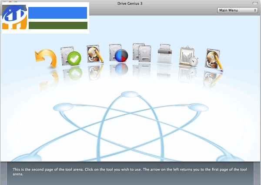
Task: Open the drive-with-pencil tool beside the green checkmark
Action: (95, 54)
